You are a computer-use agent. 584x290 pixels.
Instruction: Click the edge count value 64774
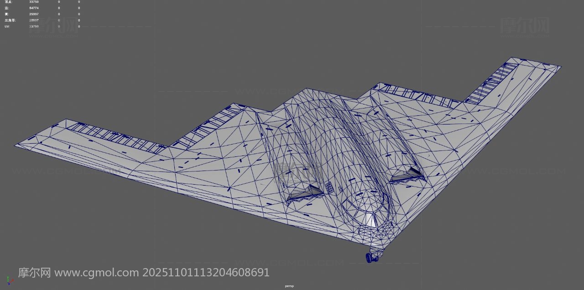[x=34, y=8]
